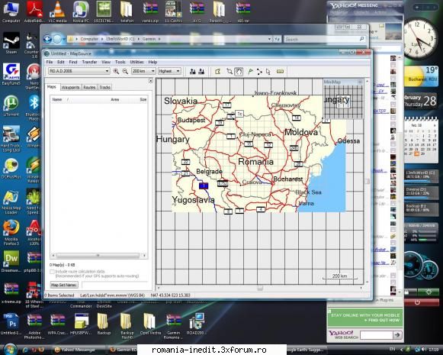Screen dimensions: 443x355
Task: Select the Hand pan tool
Action: click(x=239, y=71)
